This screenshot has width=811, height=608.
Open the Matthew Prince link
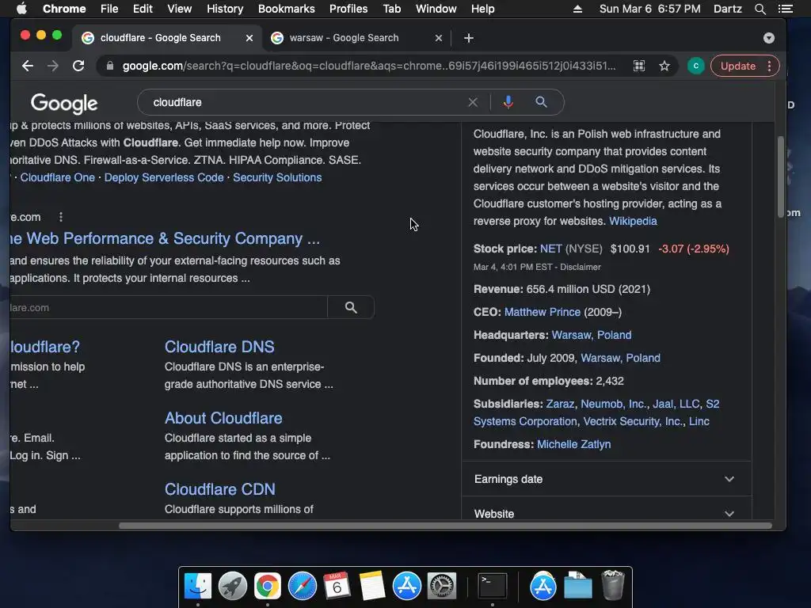(542, 312)
